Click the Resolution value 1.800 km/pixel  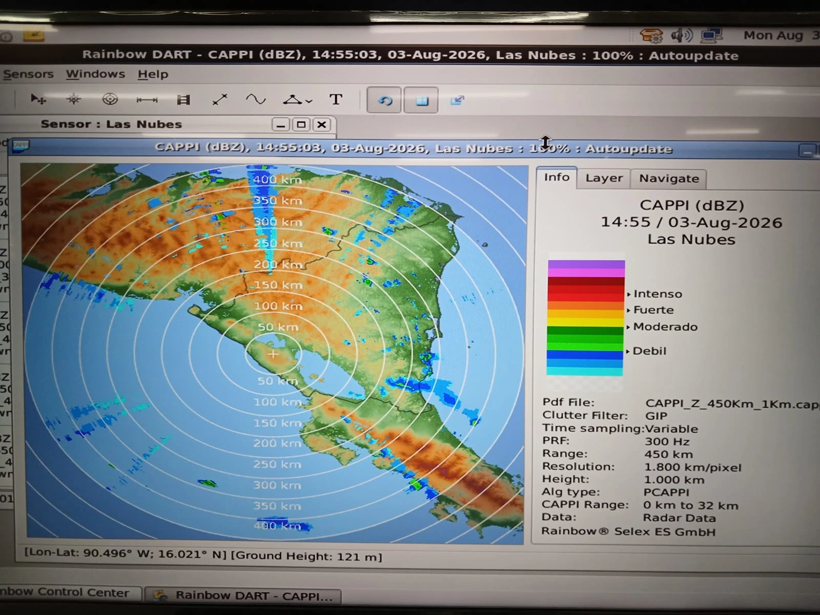click(692, 467)
